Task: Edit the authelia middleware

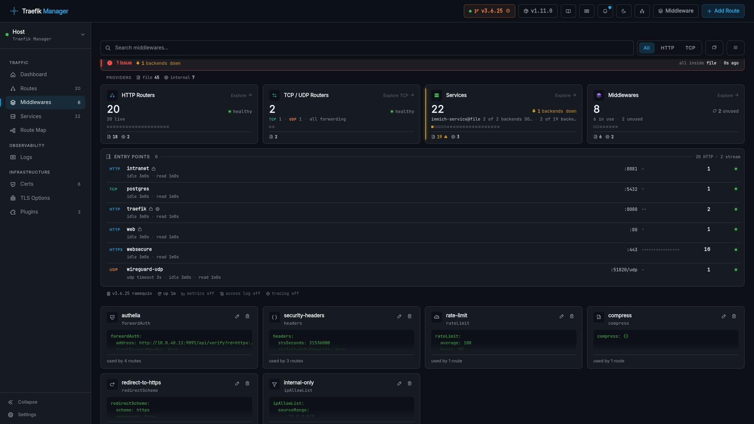Action: (x=237, y=316)
